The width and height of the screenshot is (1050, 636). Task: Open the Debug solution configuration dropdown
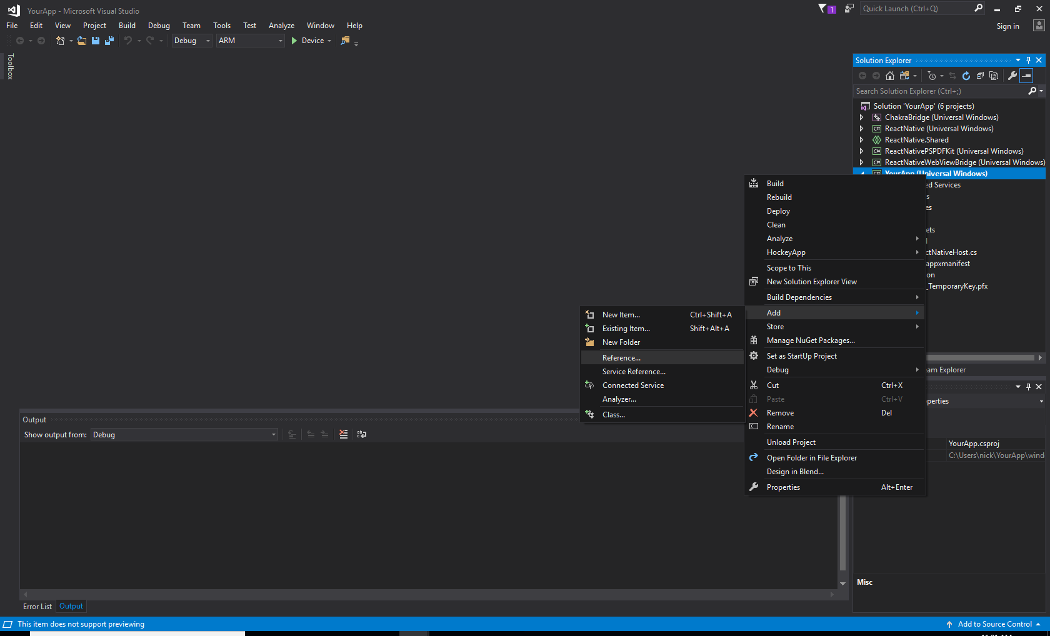coord(192,41)
